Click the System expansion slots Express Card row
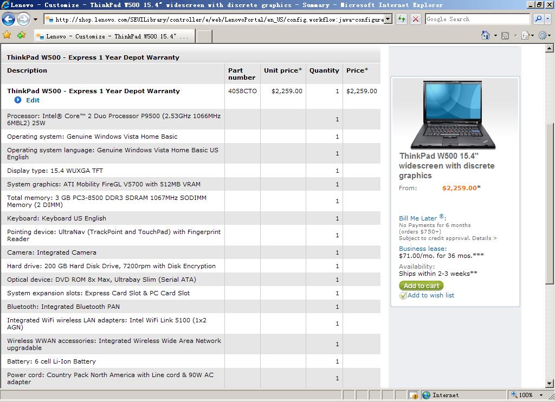The height and width of the screenshot is (402, 555). tap(190, 293)
